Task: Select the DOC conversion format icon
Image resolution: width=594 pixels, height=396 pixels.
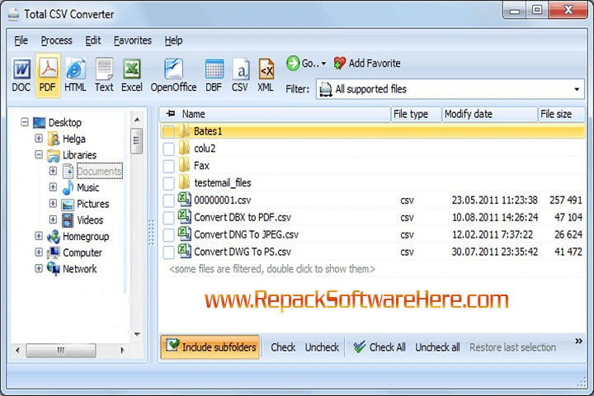Action: [21, 69]
